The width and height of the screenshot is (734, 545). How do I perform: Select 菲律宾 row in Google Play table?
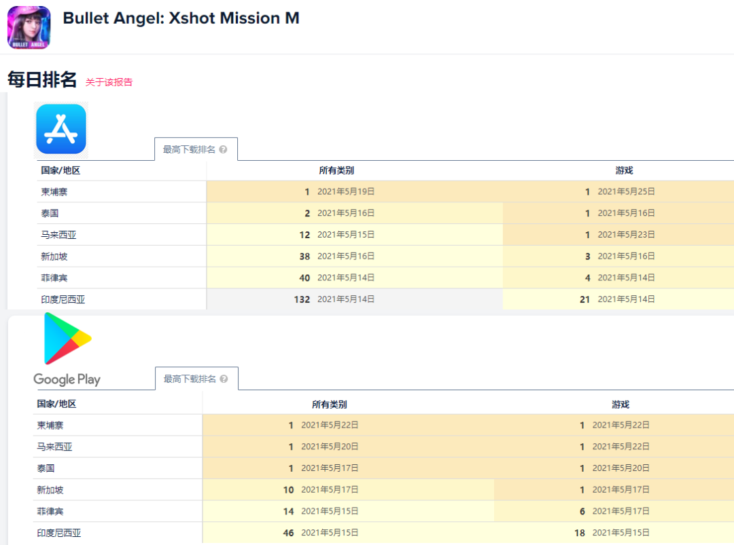[x=50, y=511]
